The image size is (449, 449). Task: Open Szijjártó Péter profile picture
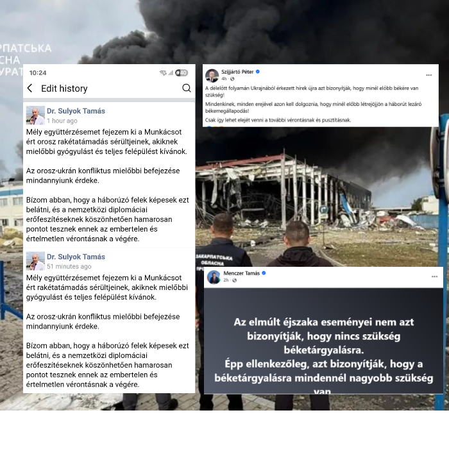pyautogui.click(x=212, y=75)
